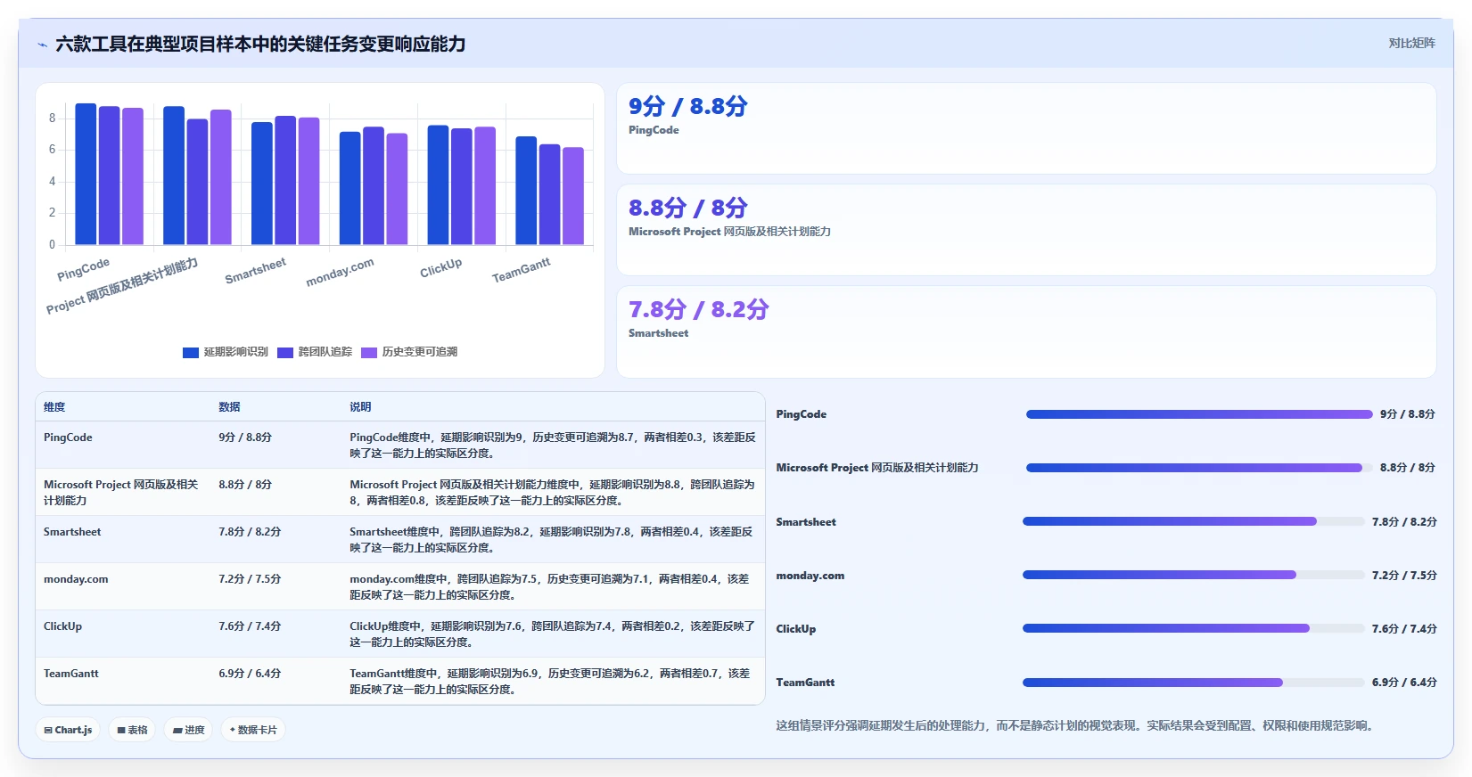Click the monday.com x-axis label in the chart

click(340, 272)
